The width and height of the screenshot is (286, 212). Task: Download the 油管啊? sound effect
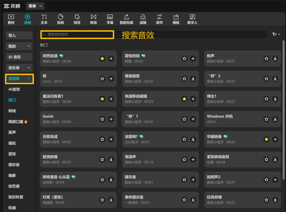click(193, 139)
